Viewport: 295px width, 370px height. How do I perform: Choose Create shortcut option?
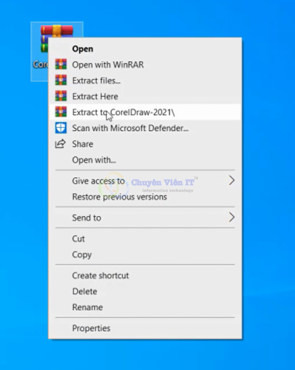click(101, 275)
